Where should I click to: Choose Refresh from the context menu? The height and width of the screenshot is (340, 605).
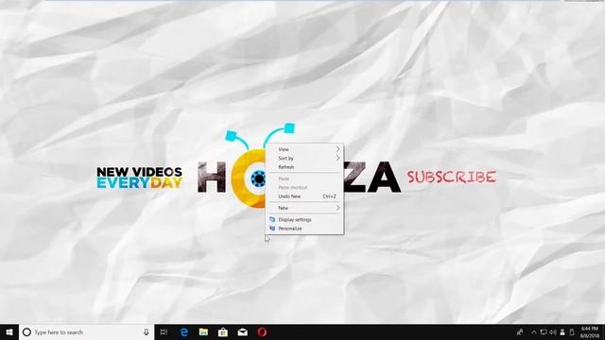pyautogui.click(x=304, y=167)
